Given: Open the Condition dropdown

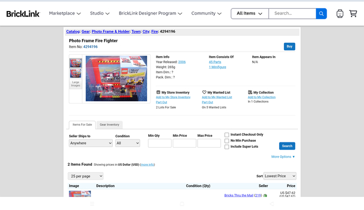Looking at the screenshot, I should 128,143.
